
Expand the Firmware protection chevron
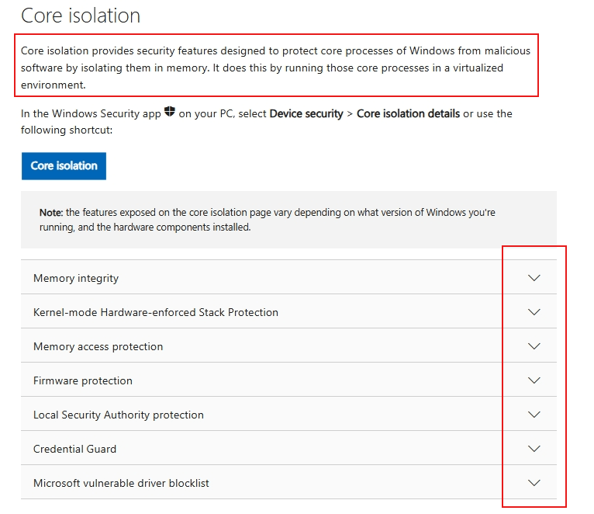(534, 380)
